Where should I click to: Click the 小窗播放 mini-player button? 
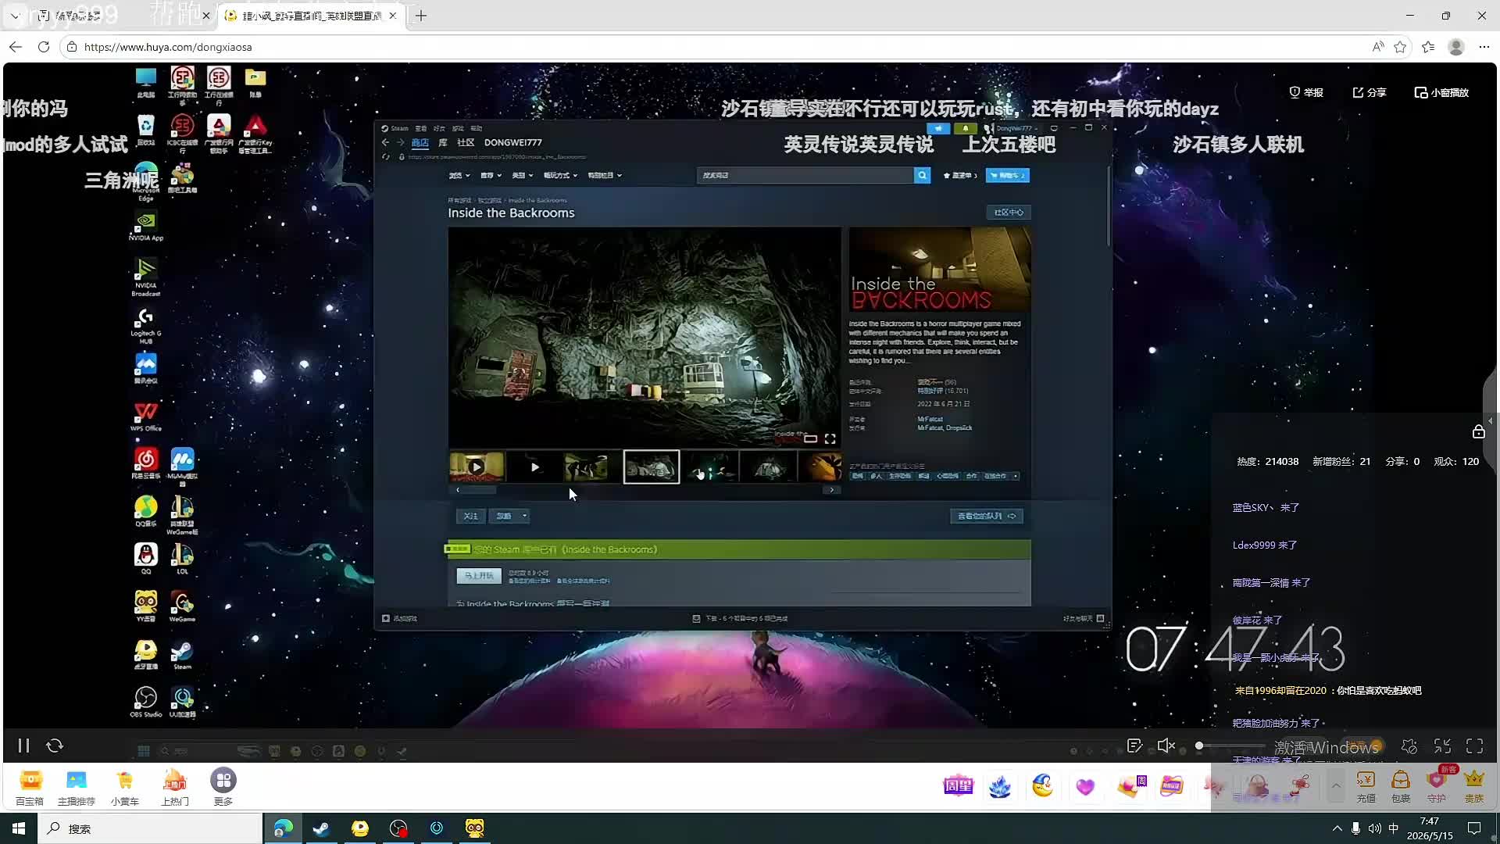(1441, 92)
